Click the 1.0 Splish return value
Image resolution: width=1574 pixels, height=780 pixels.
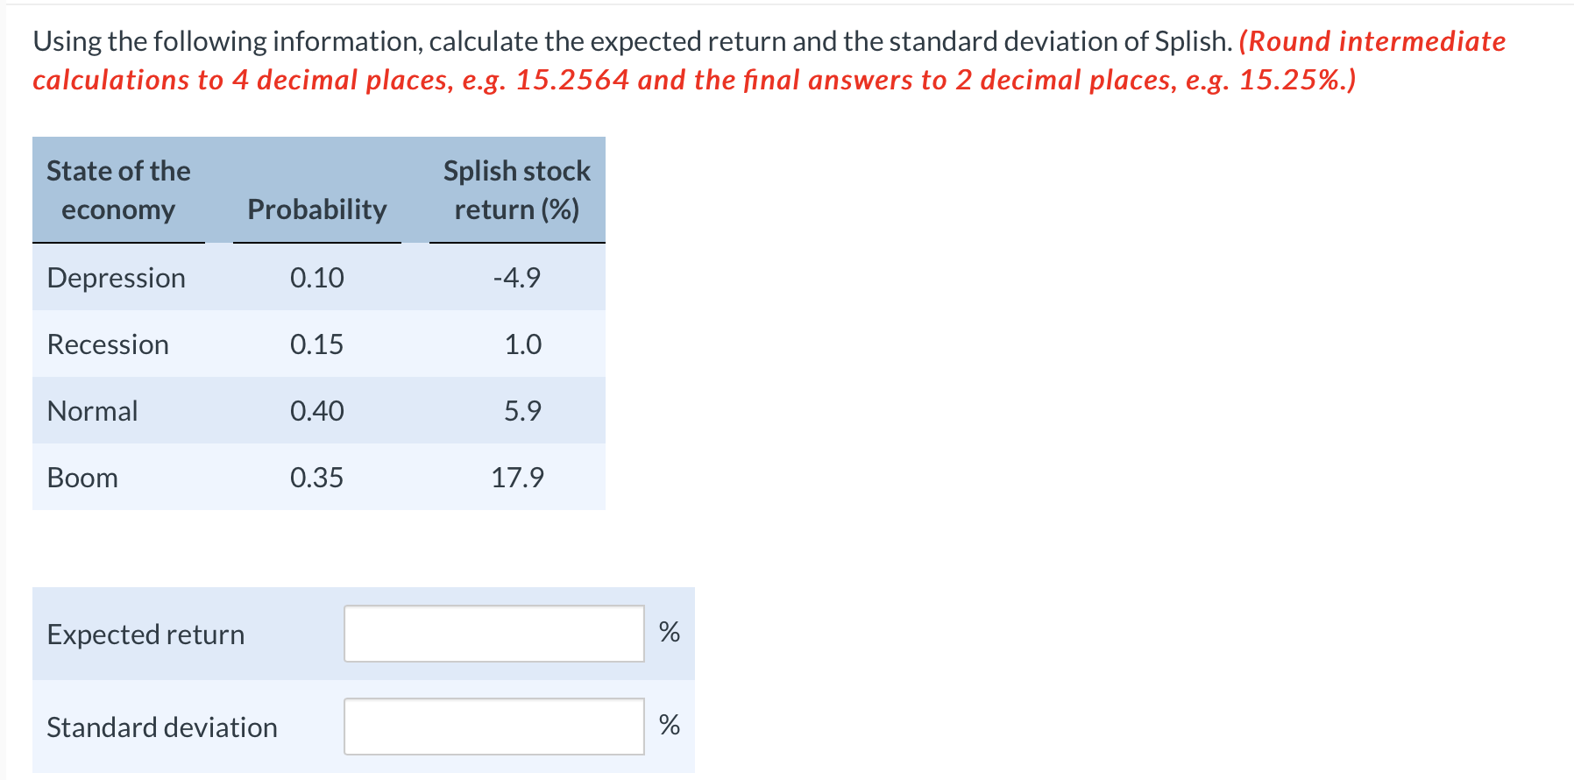[x=523, y=344]
